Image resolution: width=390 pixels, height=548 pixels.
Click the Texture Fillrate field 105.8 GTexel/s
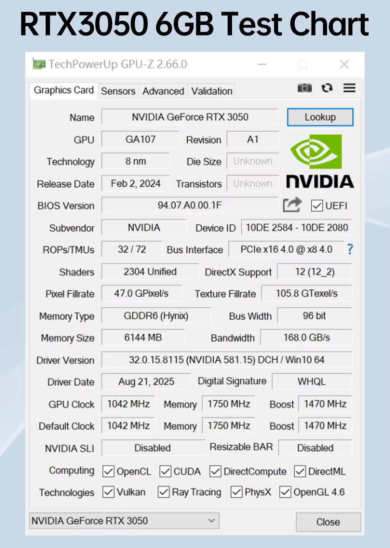click(307, 294)
